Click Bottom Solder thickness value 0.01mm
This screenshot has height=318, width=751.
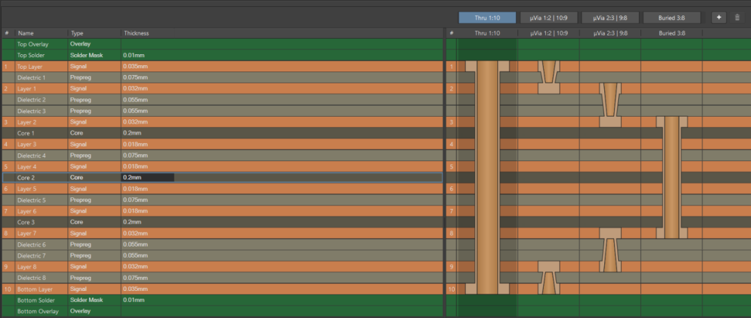point(134,301)
